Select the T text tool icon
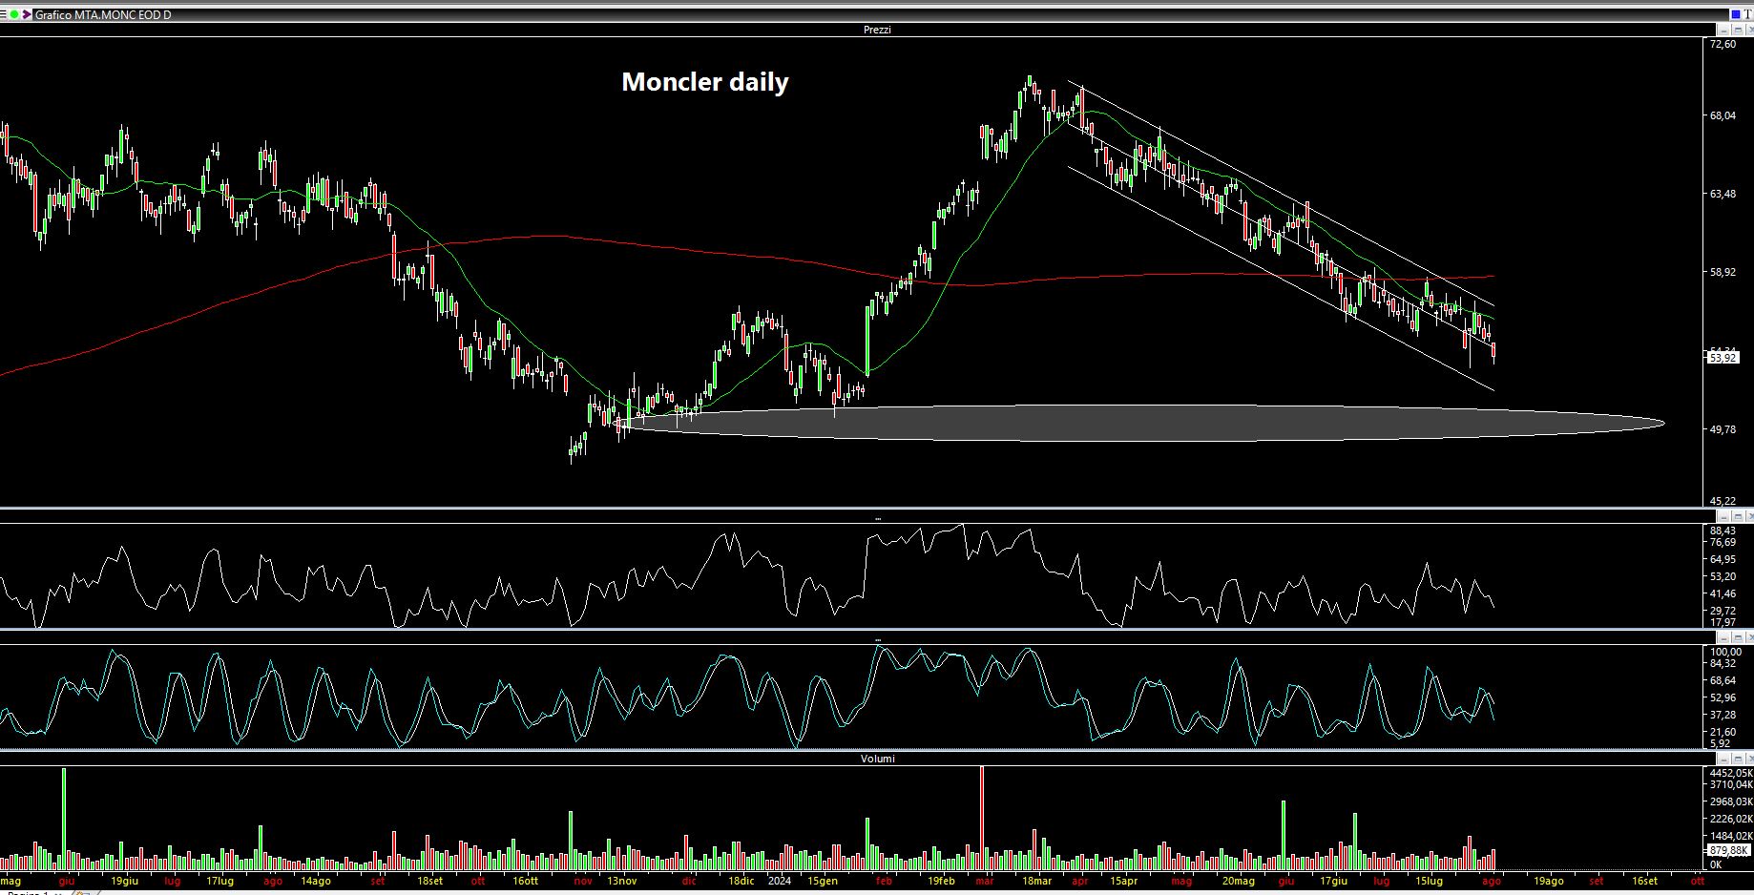This screenshot has width=1754, height=895. click(x=1748, y=14)
